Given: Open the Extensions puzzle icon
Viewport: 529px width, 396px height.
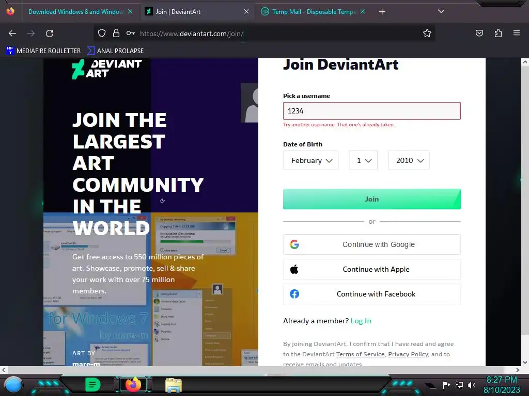Looking at the screenshot, I should pyautogui.click(x=498, y=33).
